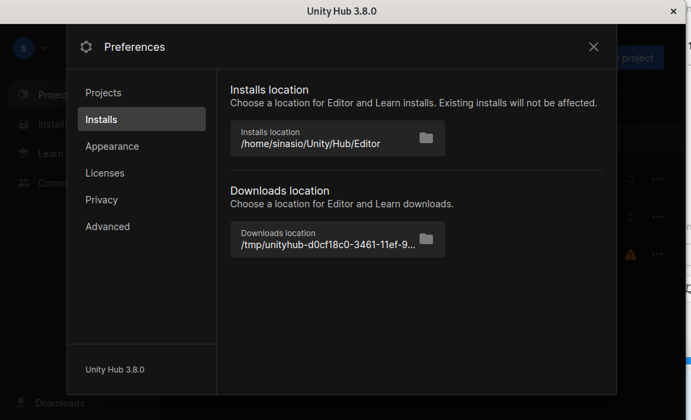Click the Downloads location path field
This screenshot has width=691, height=420.
[322, 239]
